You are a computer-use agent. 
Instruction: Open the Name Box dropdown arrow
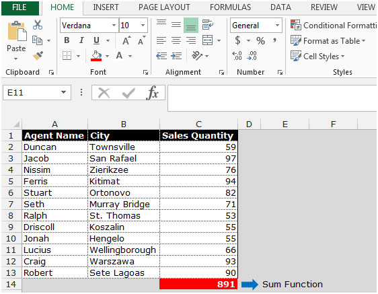point(63,92)
